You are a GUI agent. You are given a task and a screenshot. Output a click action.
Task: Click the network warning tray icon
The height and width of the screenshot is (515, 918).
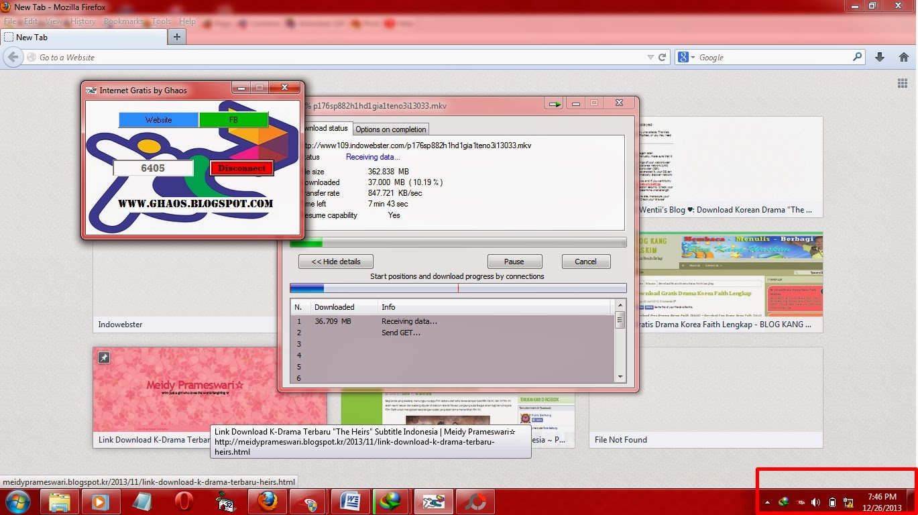pyautogui.click(x=849, y=502)
